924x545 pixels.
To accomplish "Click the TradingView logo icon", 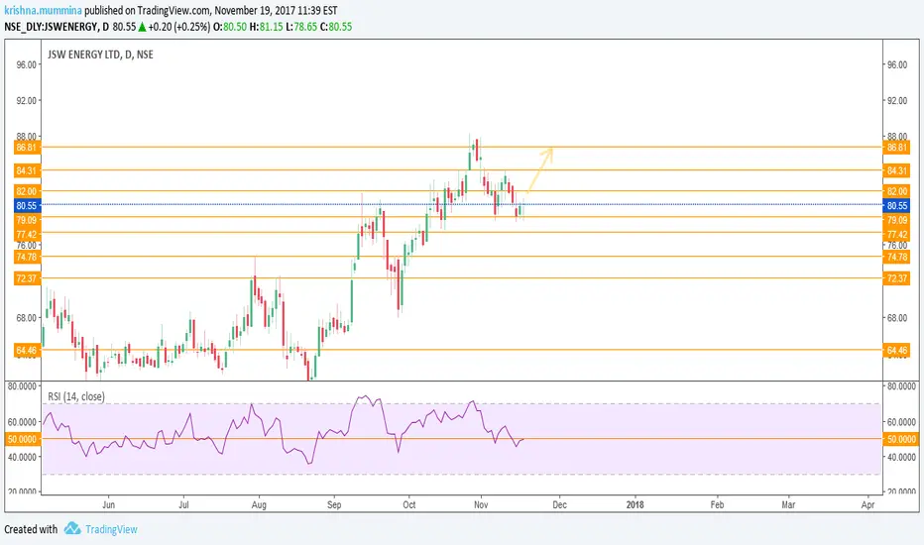I will (72, 528).
